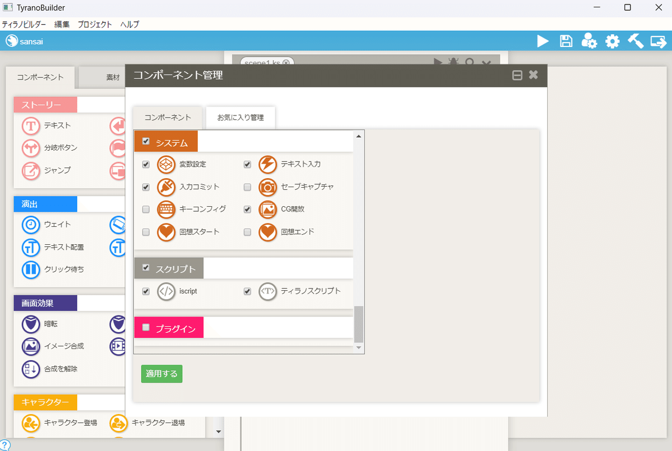Click the 適用する apply button
The image size is (672, 451).
click(162, 374)
